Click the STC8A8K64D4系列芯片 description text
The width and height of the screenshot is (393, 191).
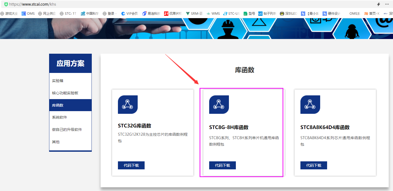click(x=335, y=141)
